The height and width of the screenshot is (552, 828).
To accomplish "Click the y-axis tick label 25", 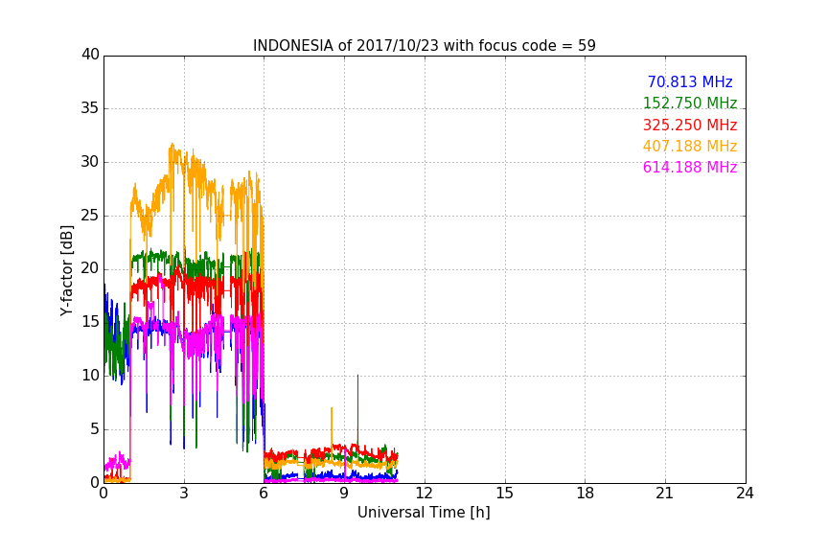I will tap(90, 216).
